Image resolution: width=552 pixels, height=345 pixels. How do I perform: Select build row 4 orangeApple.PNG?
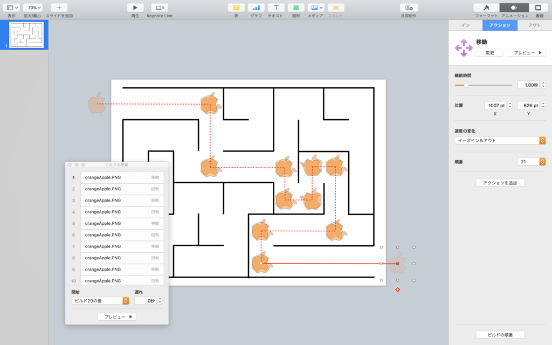tap(122, 212)
